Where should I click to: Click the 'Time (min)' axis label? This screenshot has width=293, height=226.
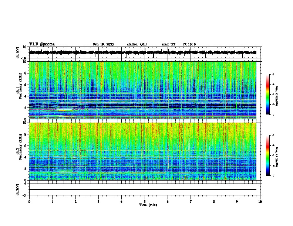coord(148,205)
